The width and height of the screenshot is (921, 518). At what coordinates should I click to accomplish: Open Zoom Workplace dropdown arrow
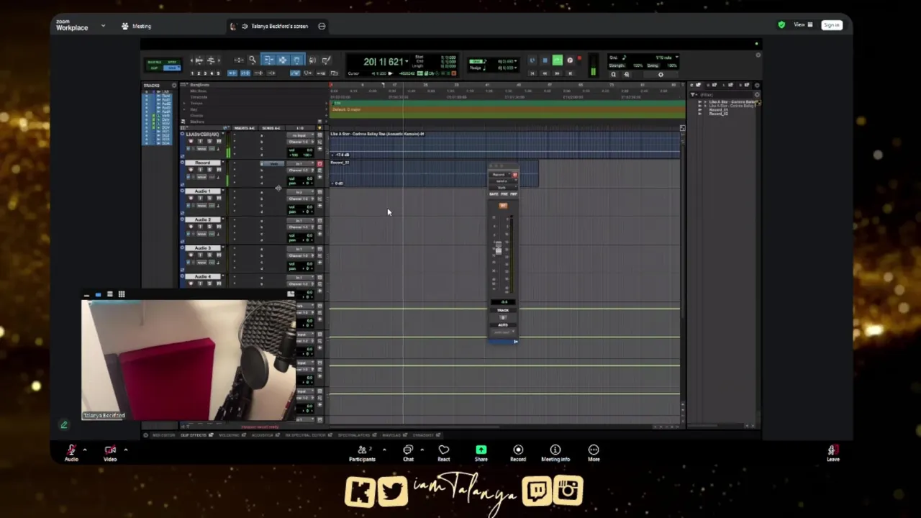pos(103,26)
